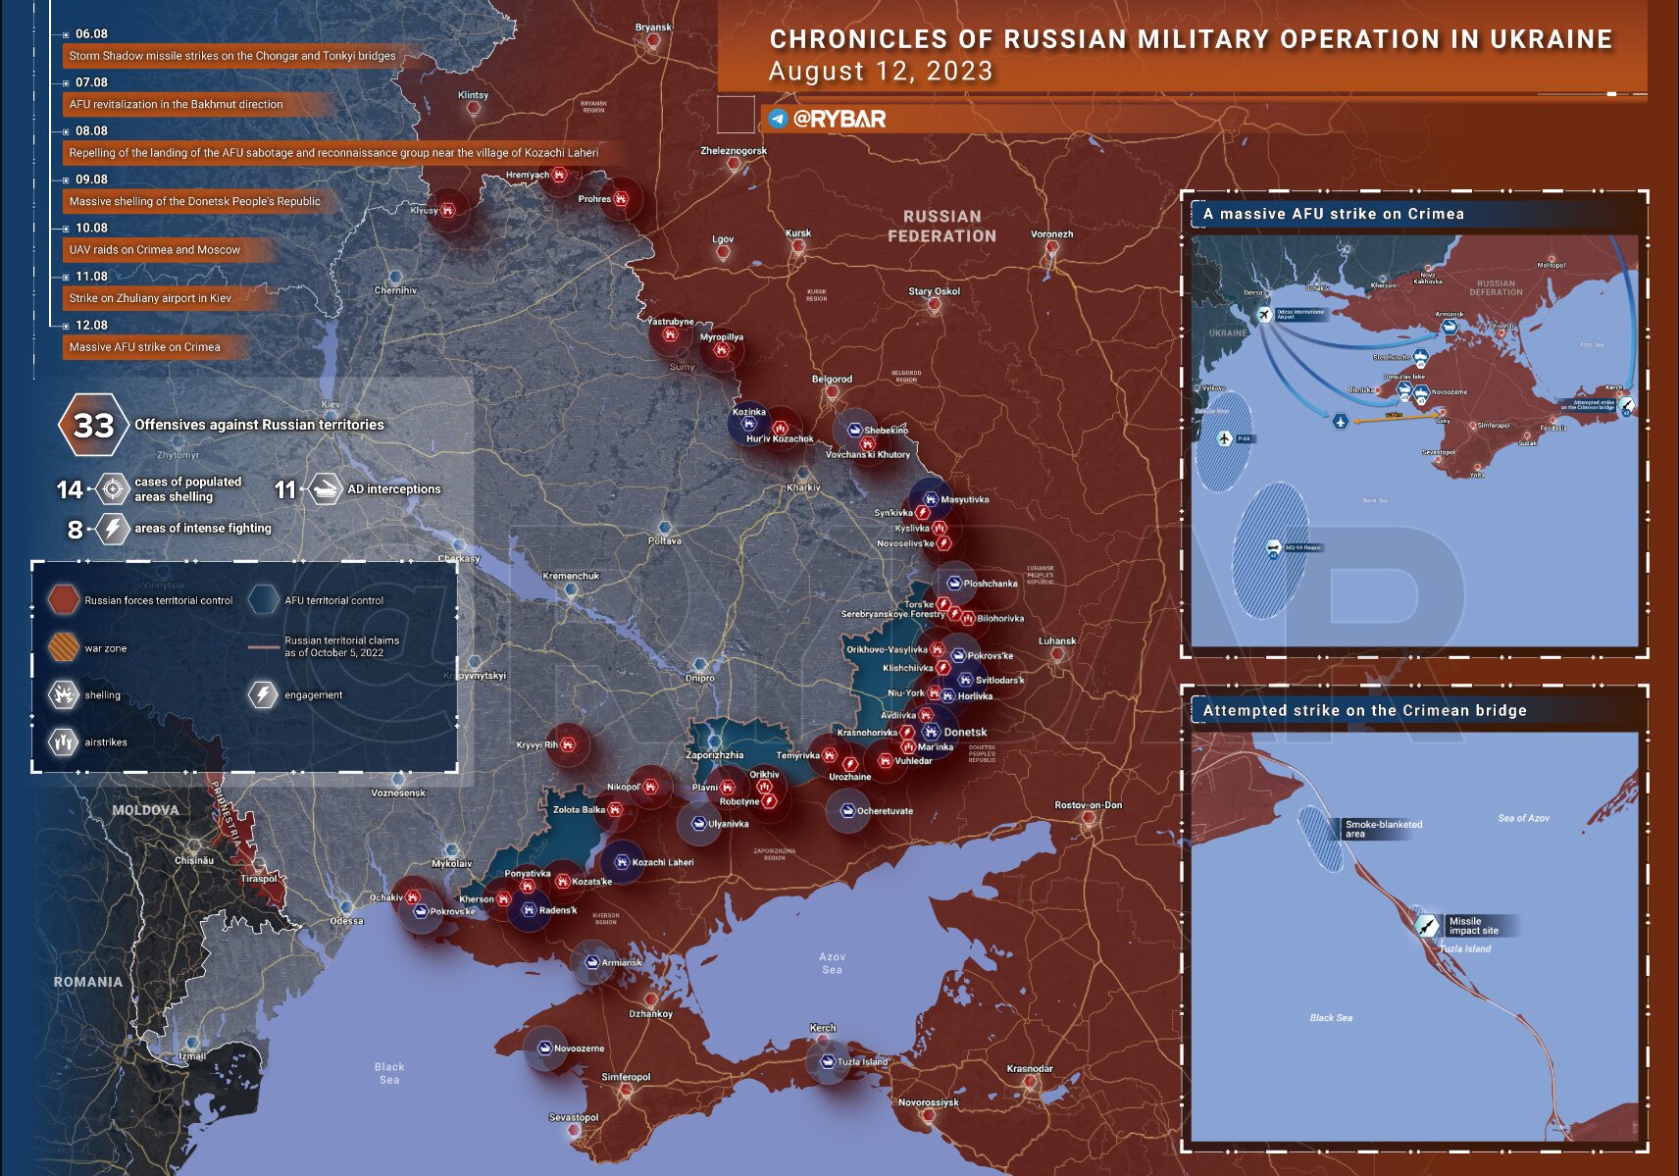Click the Tuzla Island marker icon

coord(827,1061)
